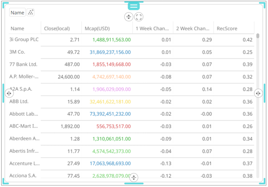
Task: Select the ABB Ltd. row name
Action: tap(19, 101)
